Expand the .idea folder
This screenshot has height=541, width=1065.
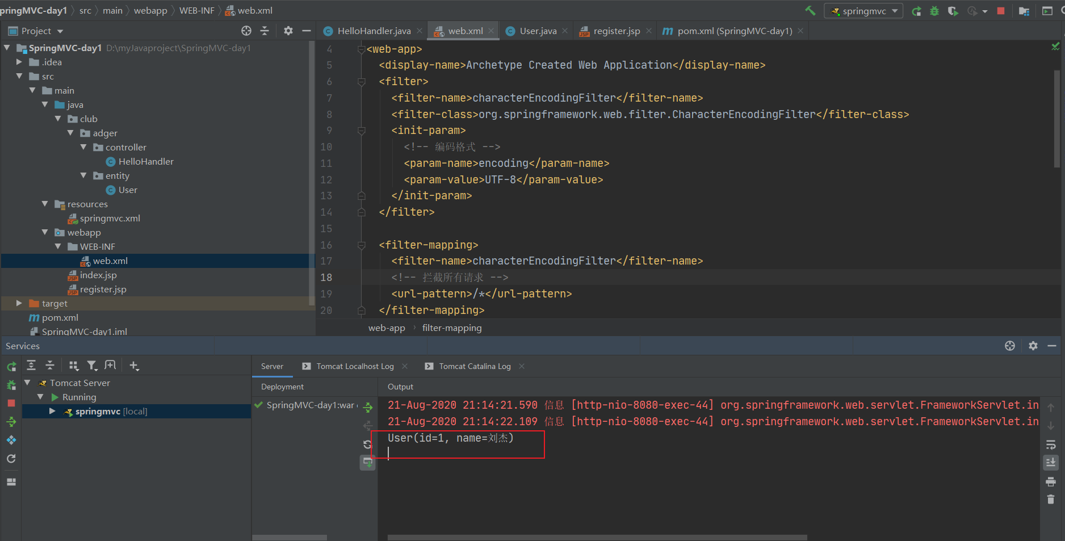pos(19,62)
